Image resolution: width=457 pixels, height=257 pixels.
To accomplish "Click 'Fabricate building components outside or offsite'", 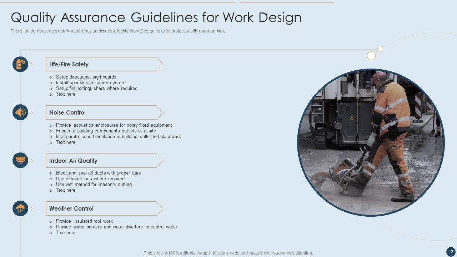I will (106, 131).
